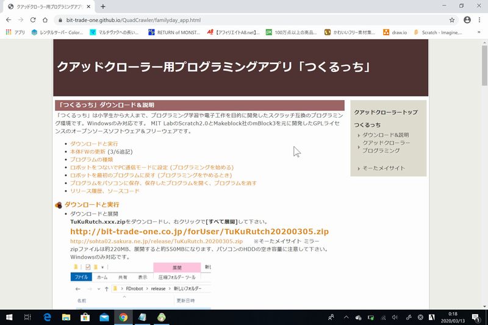Image resolution: width=488 pixels, height=325 pixels.
Task: Click the volume speaker icon in system tray
Action: tap(395, 317)
